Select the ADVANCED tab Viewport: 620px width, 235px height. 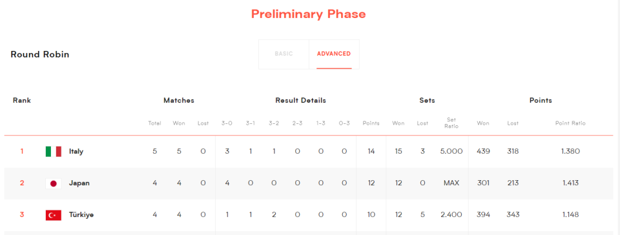(334, 54)
